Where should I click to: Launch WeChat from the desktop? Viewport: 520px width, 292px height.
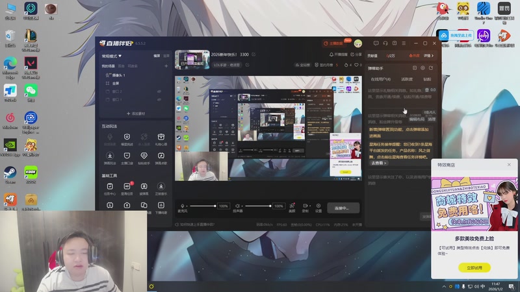click(x=31, y=93)
